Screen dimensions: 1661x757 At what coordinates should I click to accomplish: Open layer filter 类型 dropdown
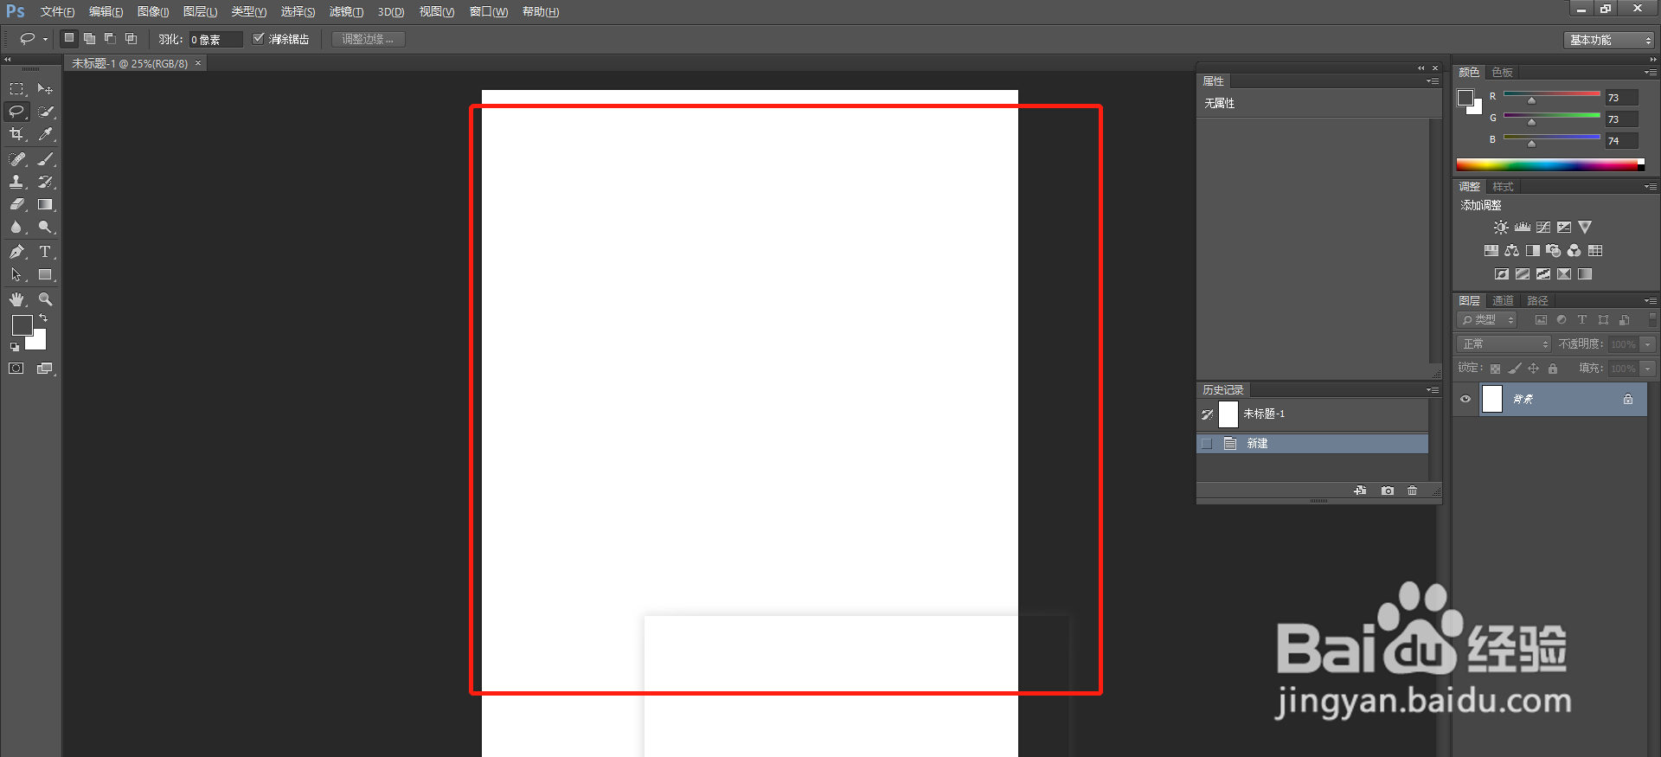(1488, 320)
